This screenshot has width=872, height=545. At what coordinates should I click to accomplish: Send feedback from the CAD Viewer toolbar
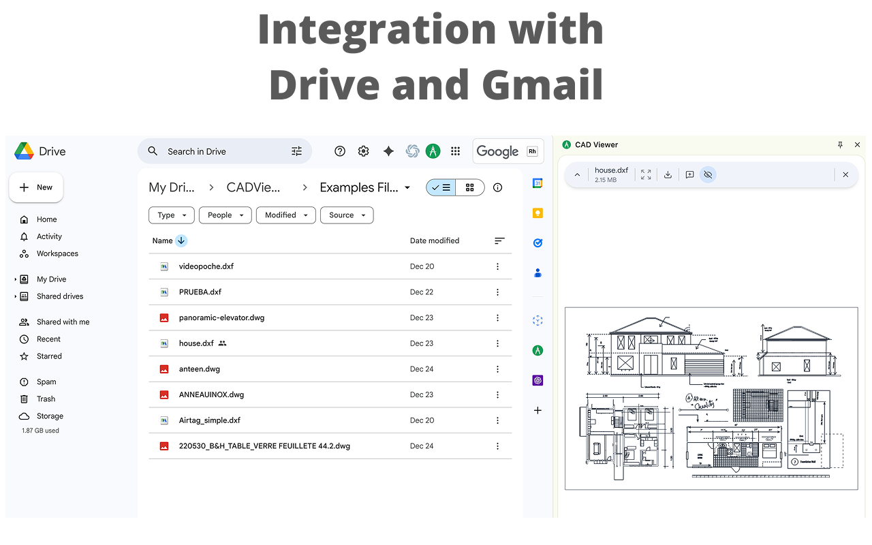point(689,174)
